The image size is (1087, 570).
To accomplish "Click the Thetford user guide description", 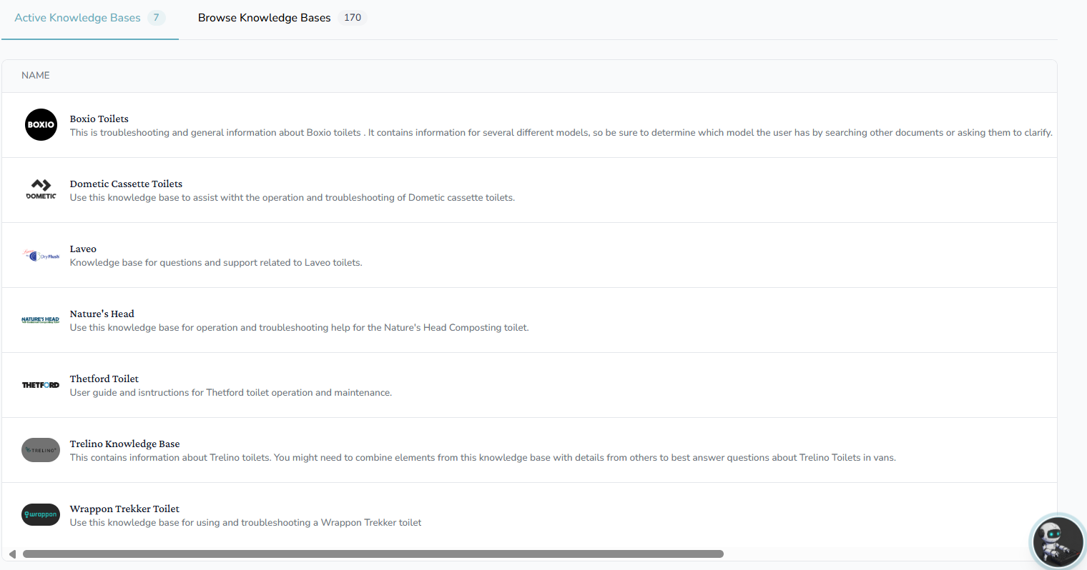I will [231, 393].
